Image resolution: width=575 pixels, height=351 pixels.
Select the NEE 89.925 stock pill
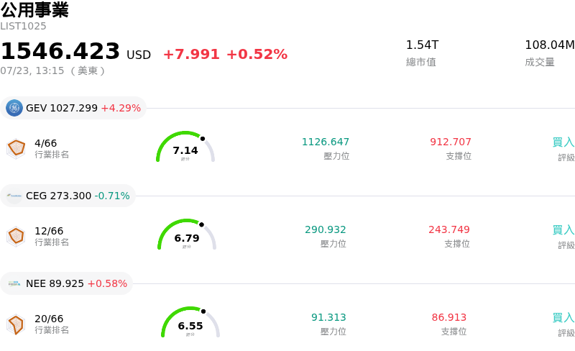tap(66, 283)
